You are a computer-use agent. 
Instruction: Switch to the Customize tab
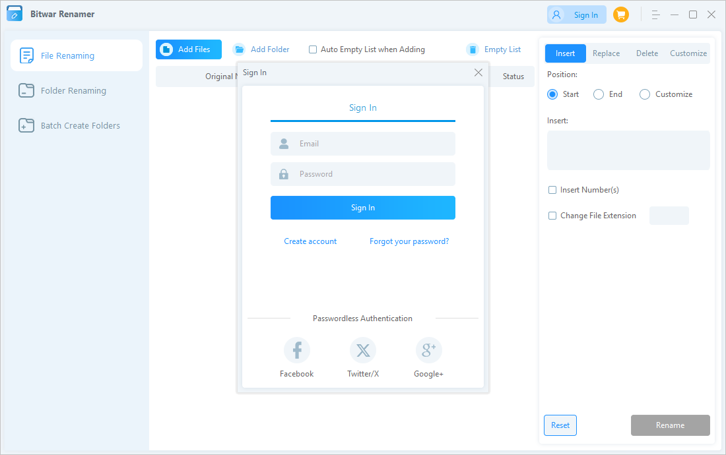coord(688,53)
